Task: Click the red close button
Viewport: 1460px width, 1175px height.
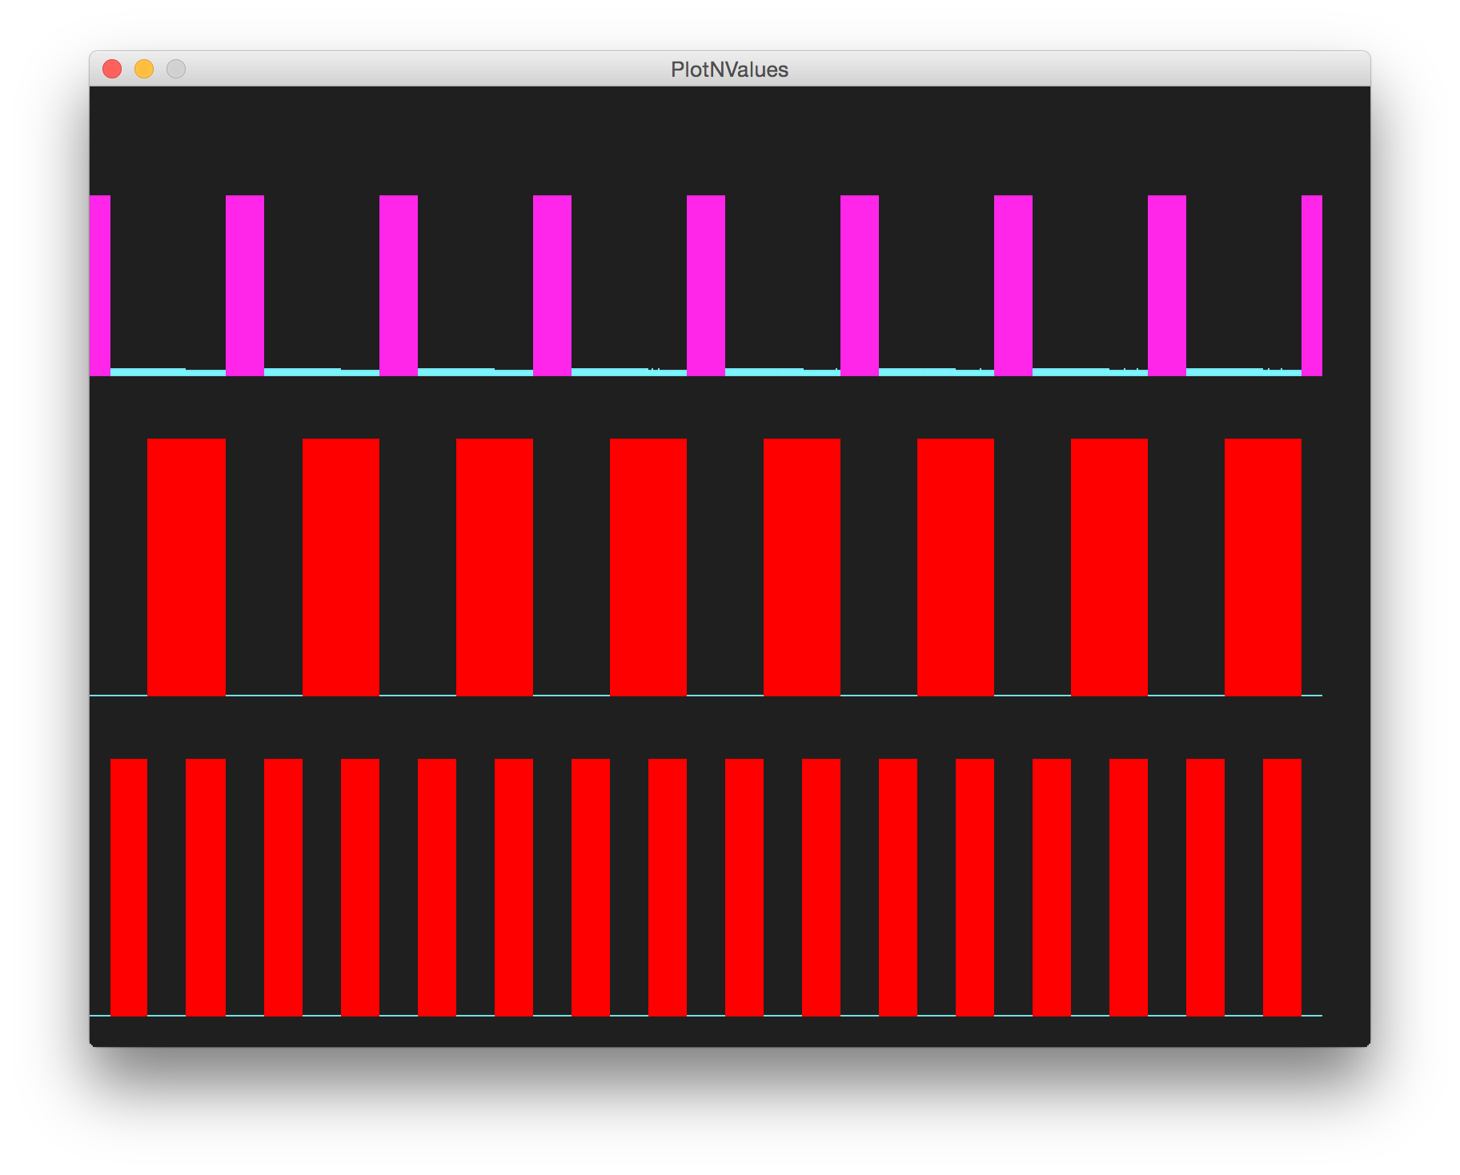Action: [x=113, y=70]
